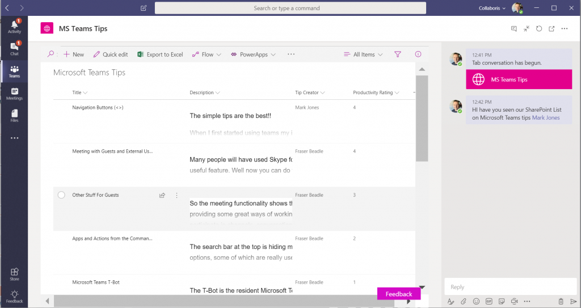This screenshot has width=581, height=308.
Task: Click the search or type a command box
Action: (290, 8)
